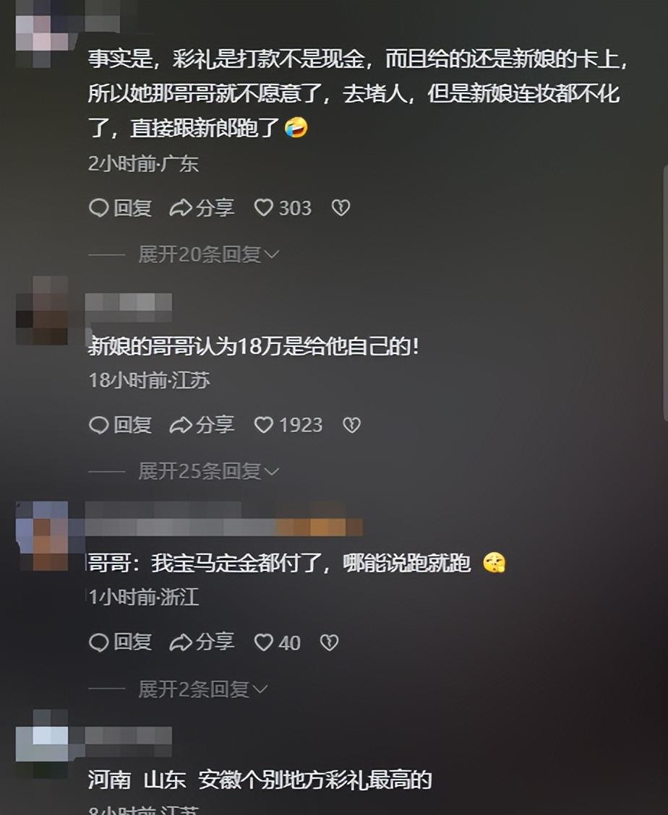Dislike the Jiangsu 18万 comment
This screenshot has height=815, width=668.
[x=351, y=425]
